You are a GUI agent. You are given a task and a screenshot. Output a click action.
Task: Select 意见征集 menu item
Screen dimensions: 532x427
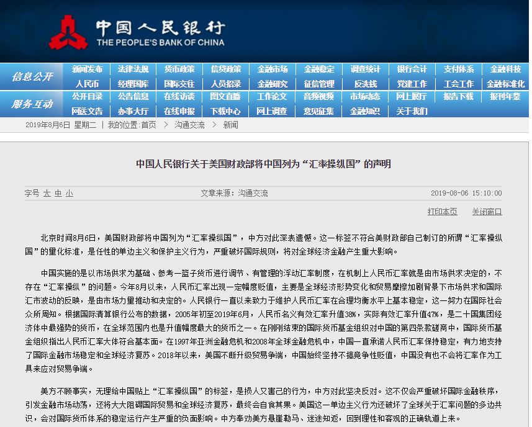click(318, 111)
